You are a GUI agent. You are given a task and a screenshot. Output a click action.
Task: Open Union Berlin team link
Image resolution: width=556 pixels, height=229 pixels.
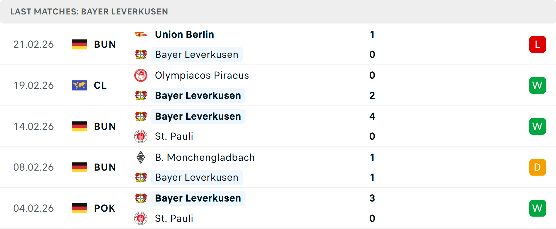[x=184, y=34]
